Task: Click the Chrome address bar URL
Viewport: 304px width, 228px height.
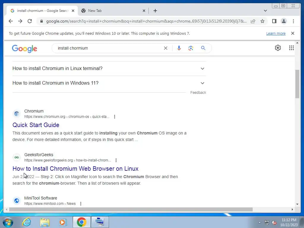Action: point(146,21)
